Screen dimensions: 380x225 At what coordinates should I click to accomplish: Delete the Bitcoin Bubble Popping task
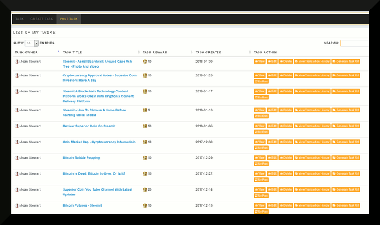(x=286, y=158)
